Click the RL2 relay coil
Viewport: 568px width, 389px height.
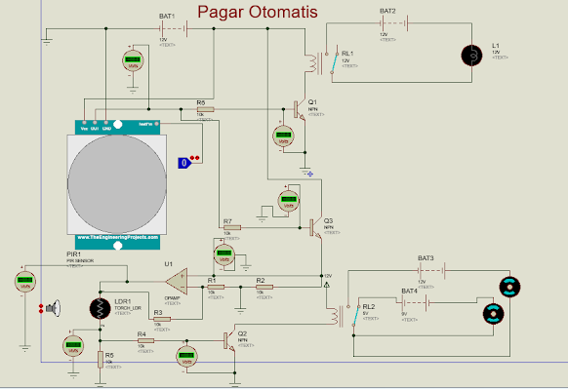[x=332, y=317]
